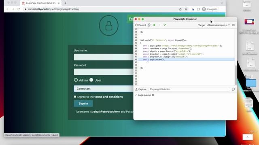
Task: Select code line 48 await page.pause()
Action: [184, 60]
